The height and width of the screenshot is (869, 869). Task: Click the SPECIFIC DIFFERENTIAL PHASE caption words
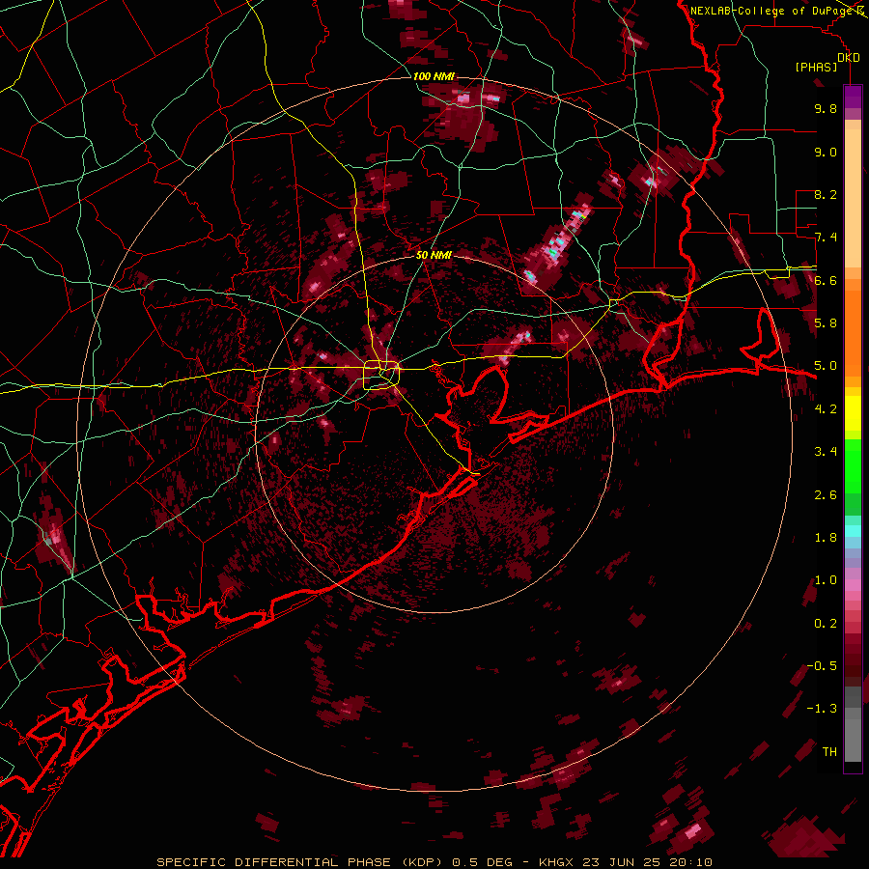[276, 862]
